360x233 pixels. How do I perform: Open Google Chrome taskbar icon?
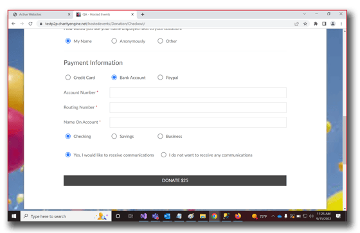coord(214,216)
